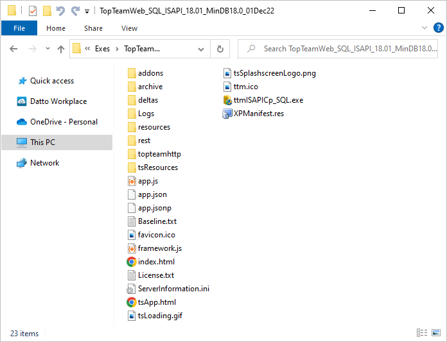Expand the breadcrumb chevron after Exes

pyautogui.click(x=117, y=49)
